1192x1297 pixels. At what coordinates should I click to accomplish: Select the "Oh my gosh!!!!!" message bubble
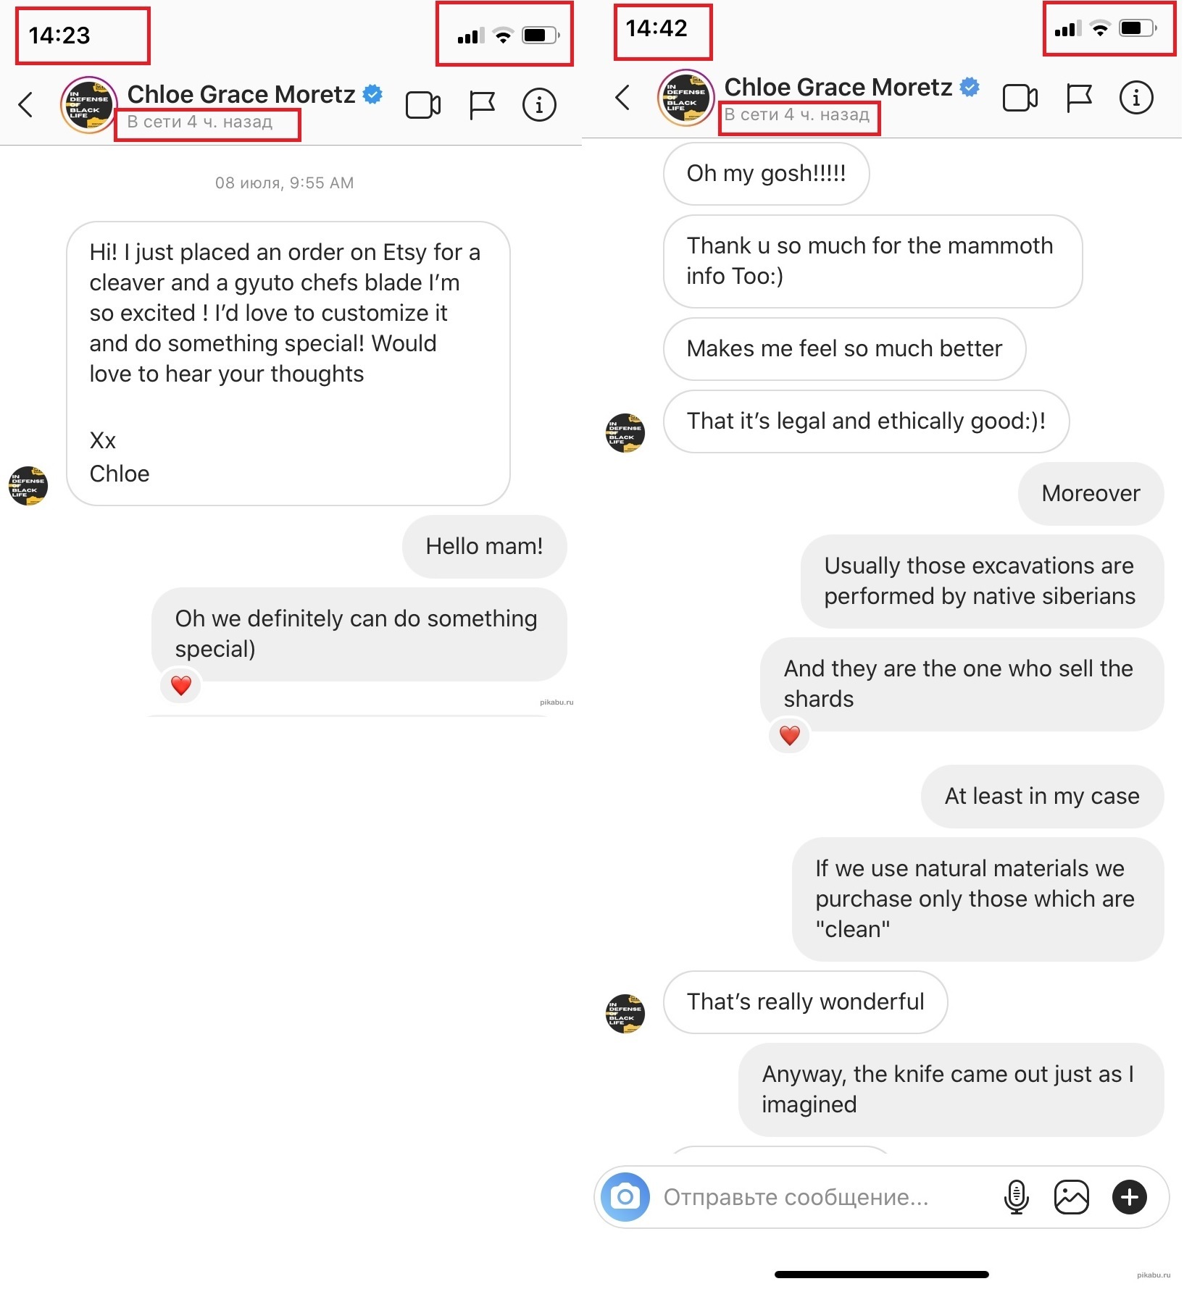pyautogui.click(x=766, y=174)
